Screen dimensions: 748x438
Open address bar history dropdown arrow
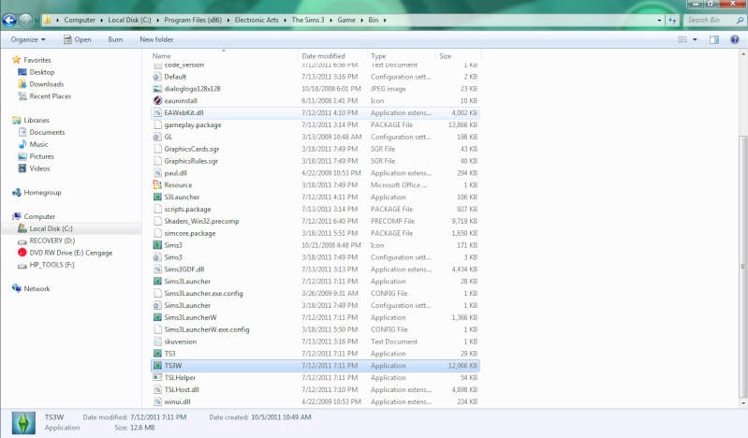pos(659,21)
